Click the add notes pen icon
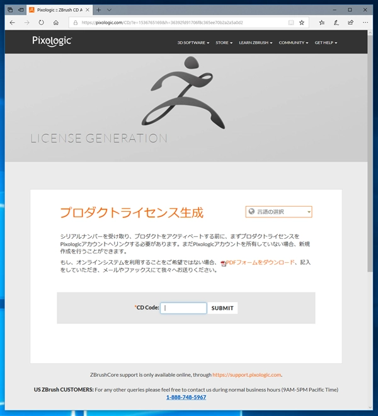This screenshot has height=416, width=378. (x=336, y=23)
